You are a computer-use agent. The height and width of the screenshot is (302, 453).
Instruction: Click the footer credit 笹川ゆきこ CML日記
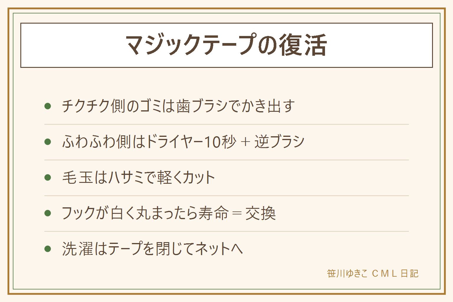click(x=373, y=273)
